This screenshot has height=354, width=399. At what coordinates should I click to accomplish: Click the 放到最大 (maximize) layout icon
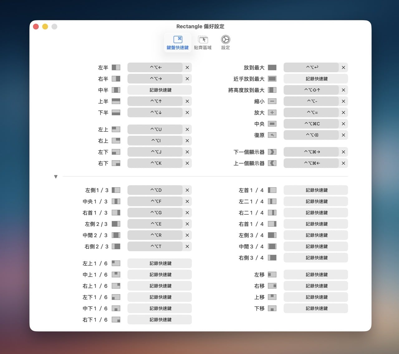[x=272, y=68]
